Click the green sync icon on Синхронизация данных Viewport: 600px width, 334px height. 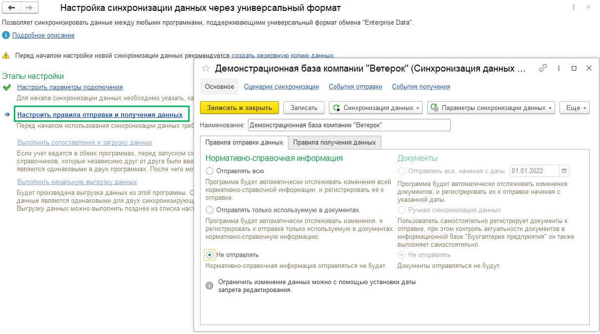337,108
